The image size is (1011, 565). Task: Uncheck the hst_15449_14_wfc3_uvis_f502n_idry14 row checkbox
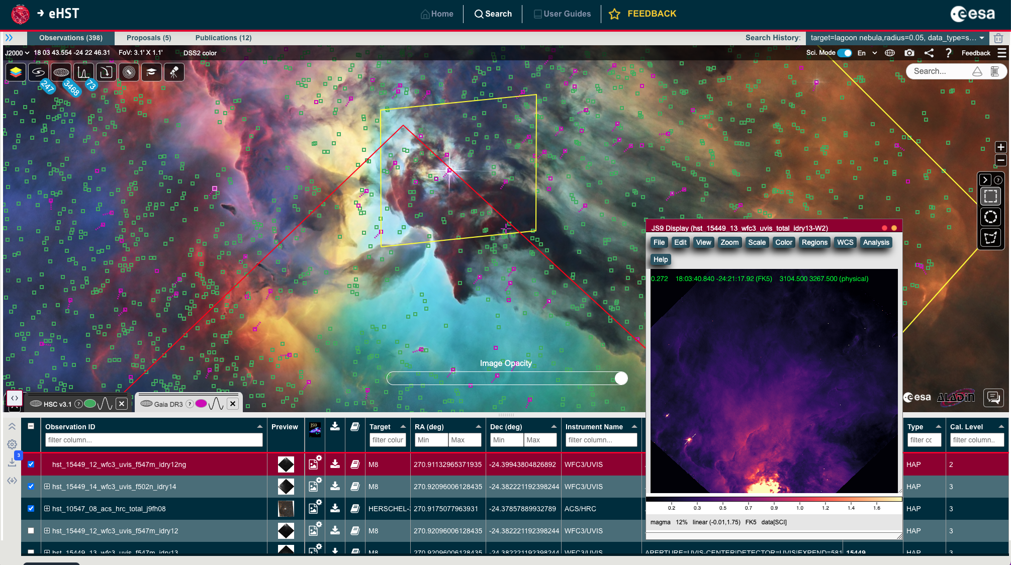pyautogui.click(x=31, y=486)
